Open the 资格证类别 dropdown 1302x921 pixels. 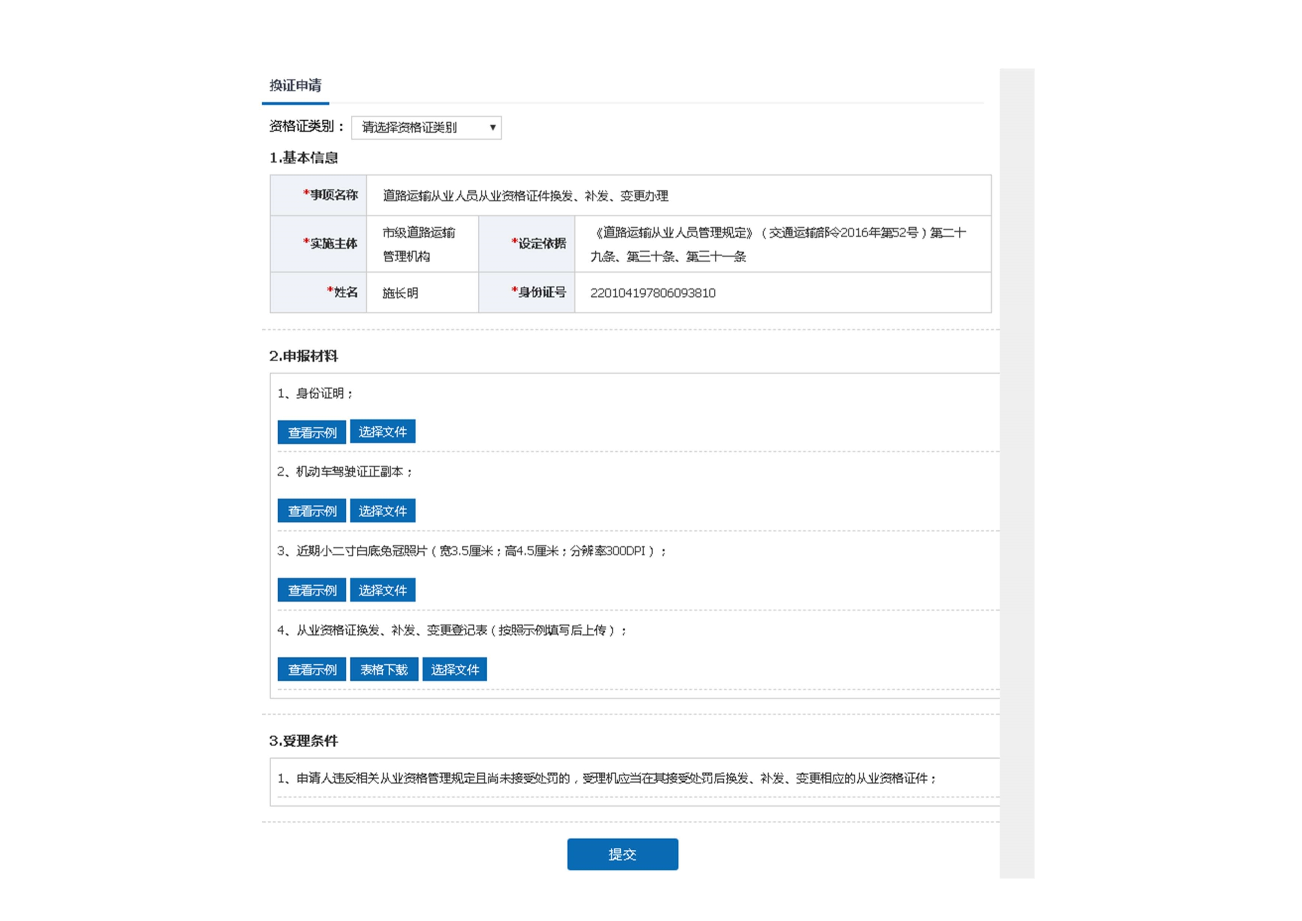[426, 127]
